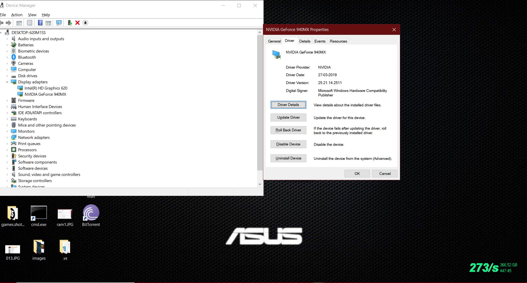This screenshot has width=527, height=283.
Task: Click the Human Interface Devices icon
Action: [14, 107]
